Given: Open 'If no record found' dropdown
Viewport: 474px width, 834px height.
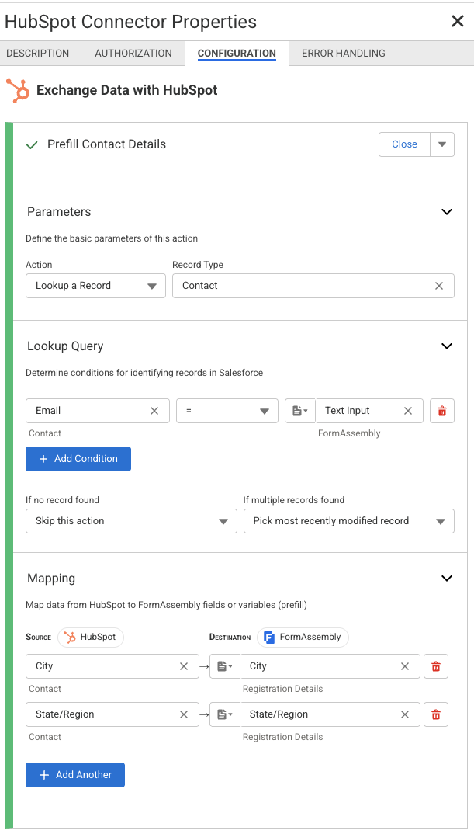Looking at the screenshot, I should [x=131, y=521].
